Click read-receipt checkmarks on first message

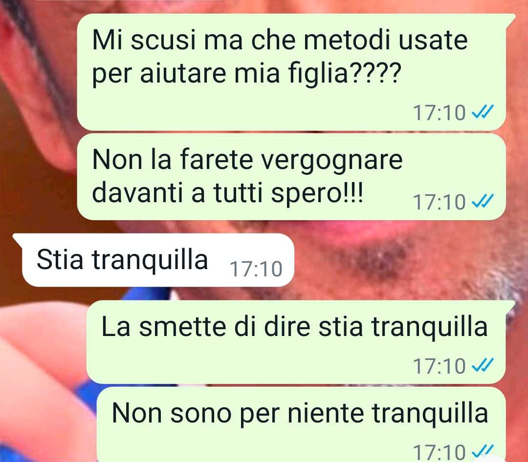coord(483,112)
